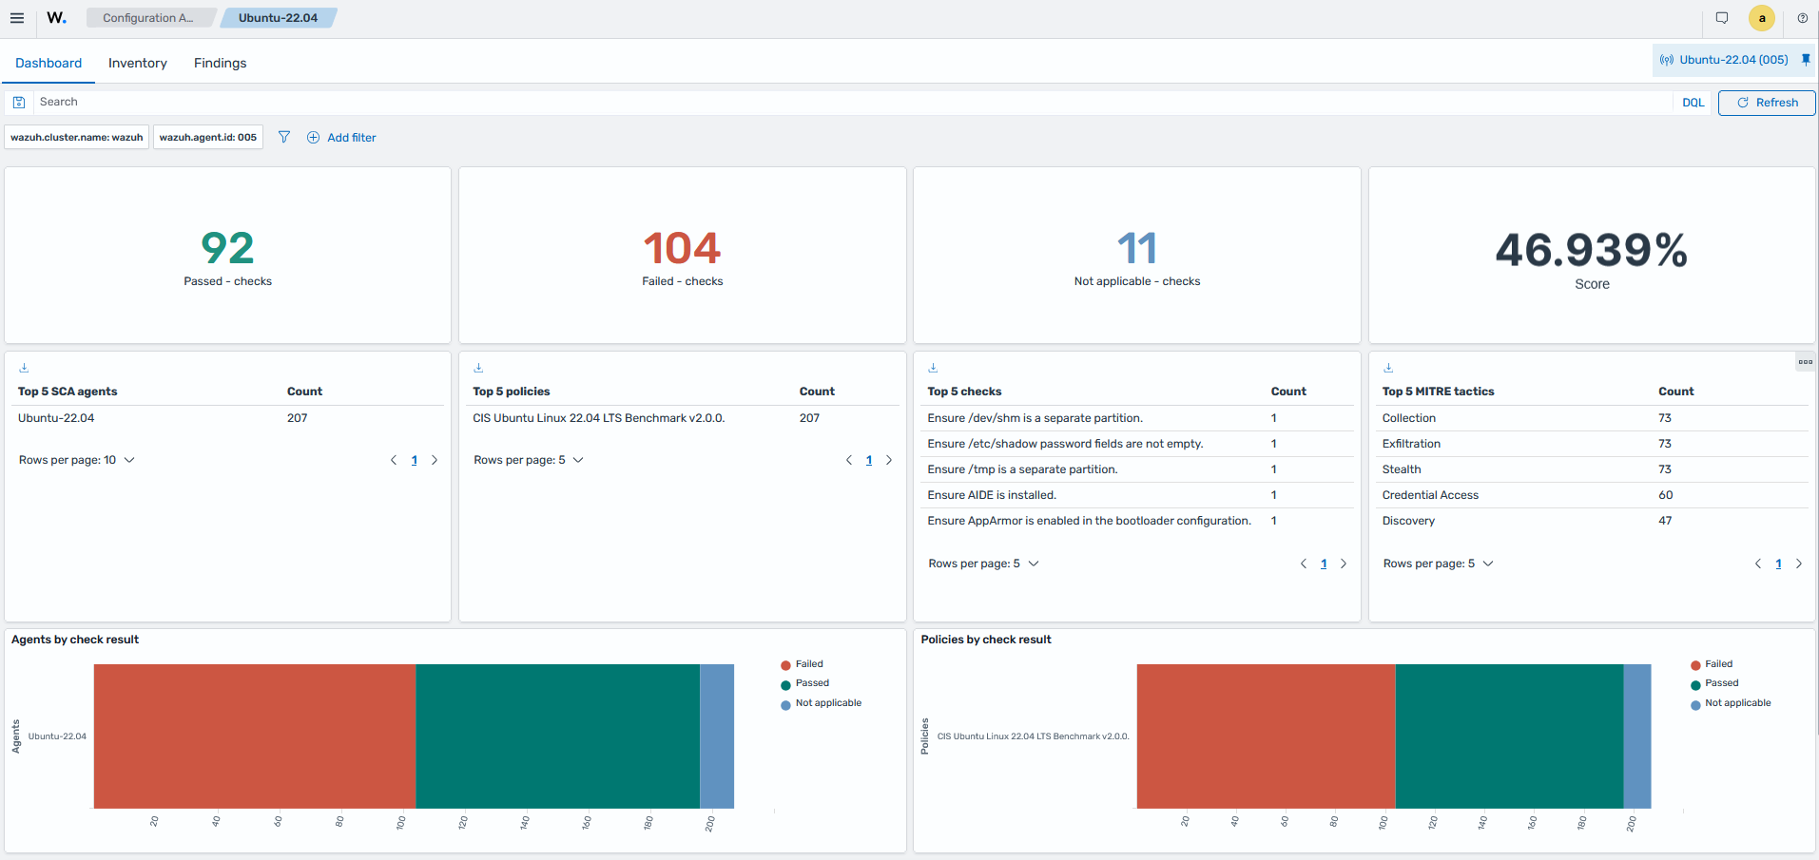The width and height of the screenshot is (1819, 860).
Task: Open the notifications icon in the header
Action: click(x=1722, y=18)
